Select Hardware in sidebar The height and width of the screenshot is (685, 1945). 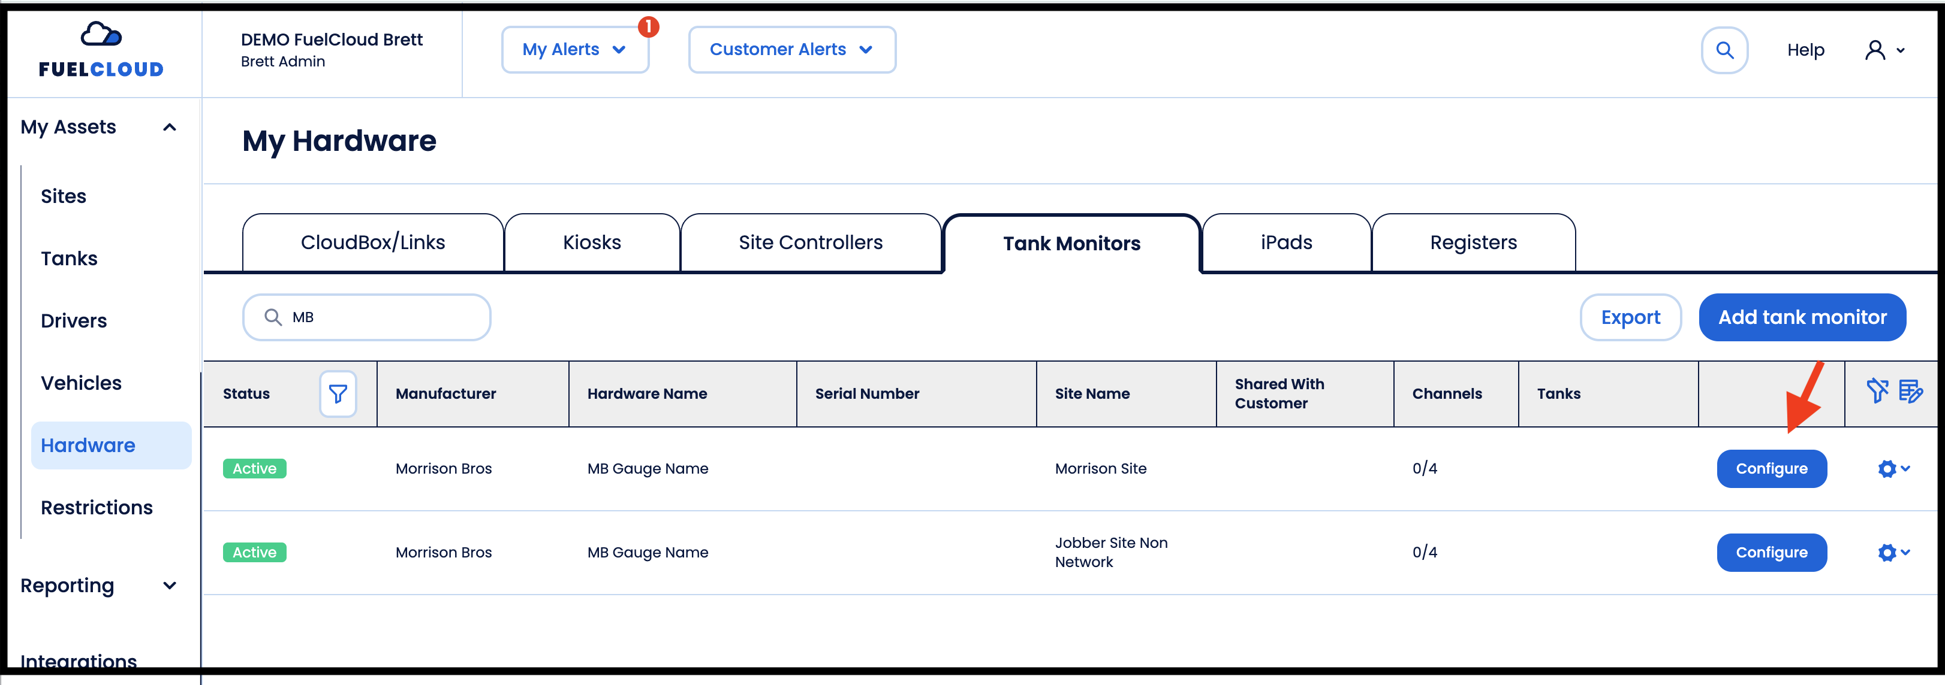click(x=111, y=445)
